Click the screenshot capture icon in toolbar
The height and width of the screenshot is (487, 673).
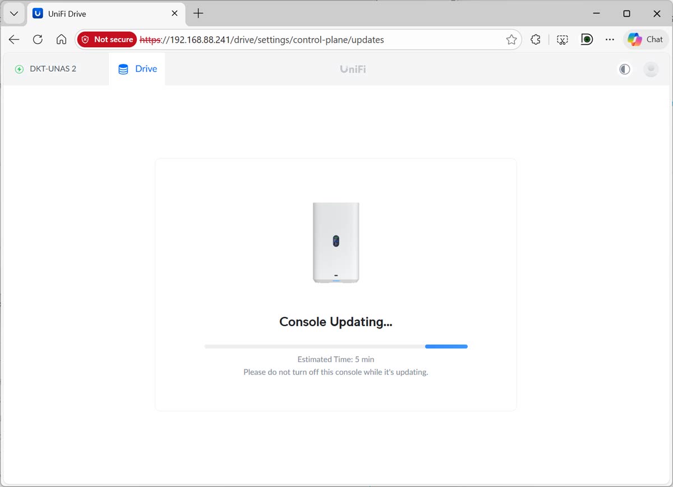click(562, 39)
